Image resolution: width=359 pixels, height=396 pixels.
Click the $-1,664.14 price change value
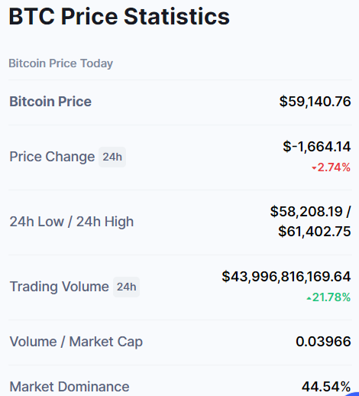tap(317, 147)
